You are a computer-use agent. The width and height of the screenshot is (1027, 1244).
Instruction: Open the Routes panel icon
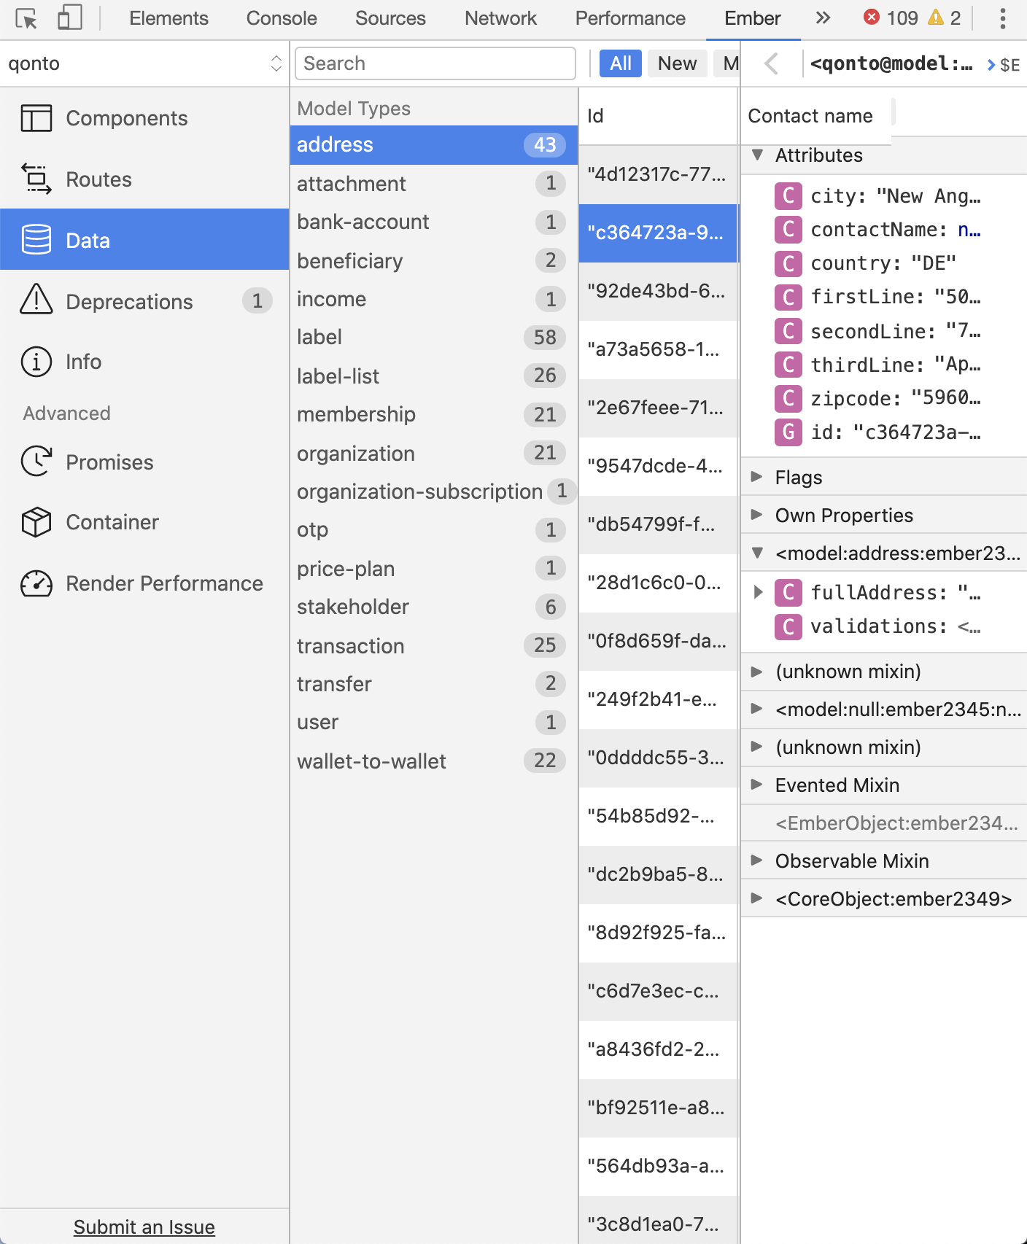(x=36, y=179)
